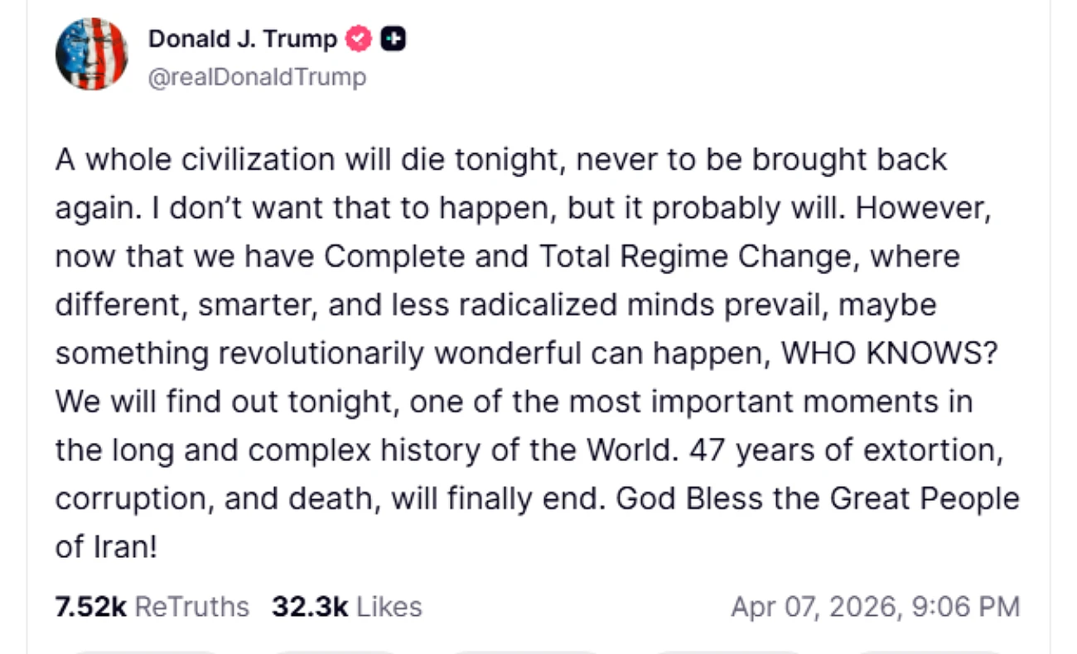Image resolution: width=1077 pixels, height=654 pixels.
Task: Click the 32.3k likes number
Action: click(310, 606)
